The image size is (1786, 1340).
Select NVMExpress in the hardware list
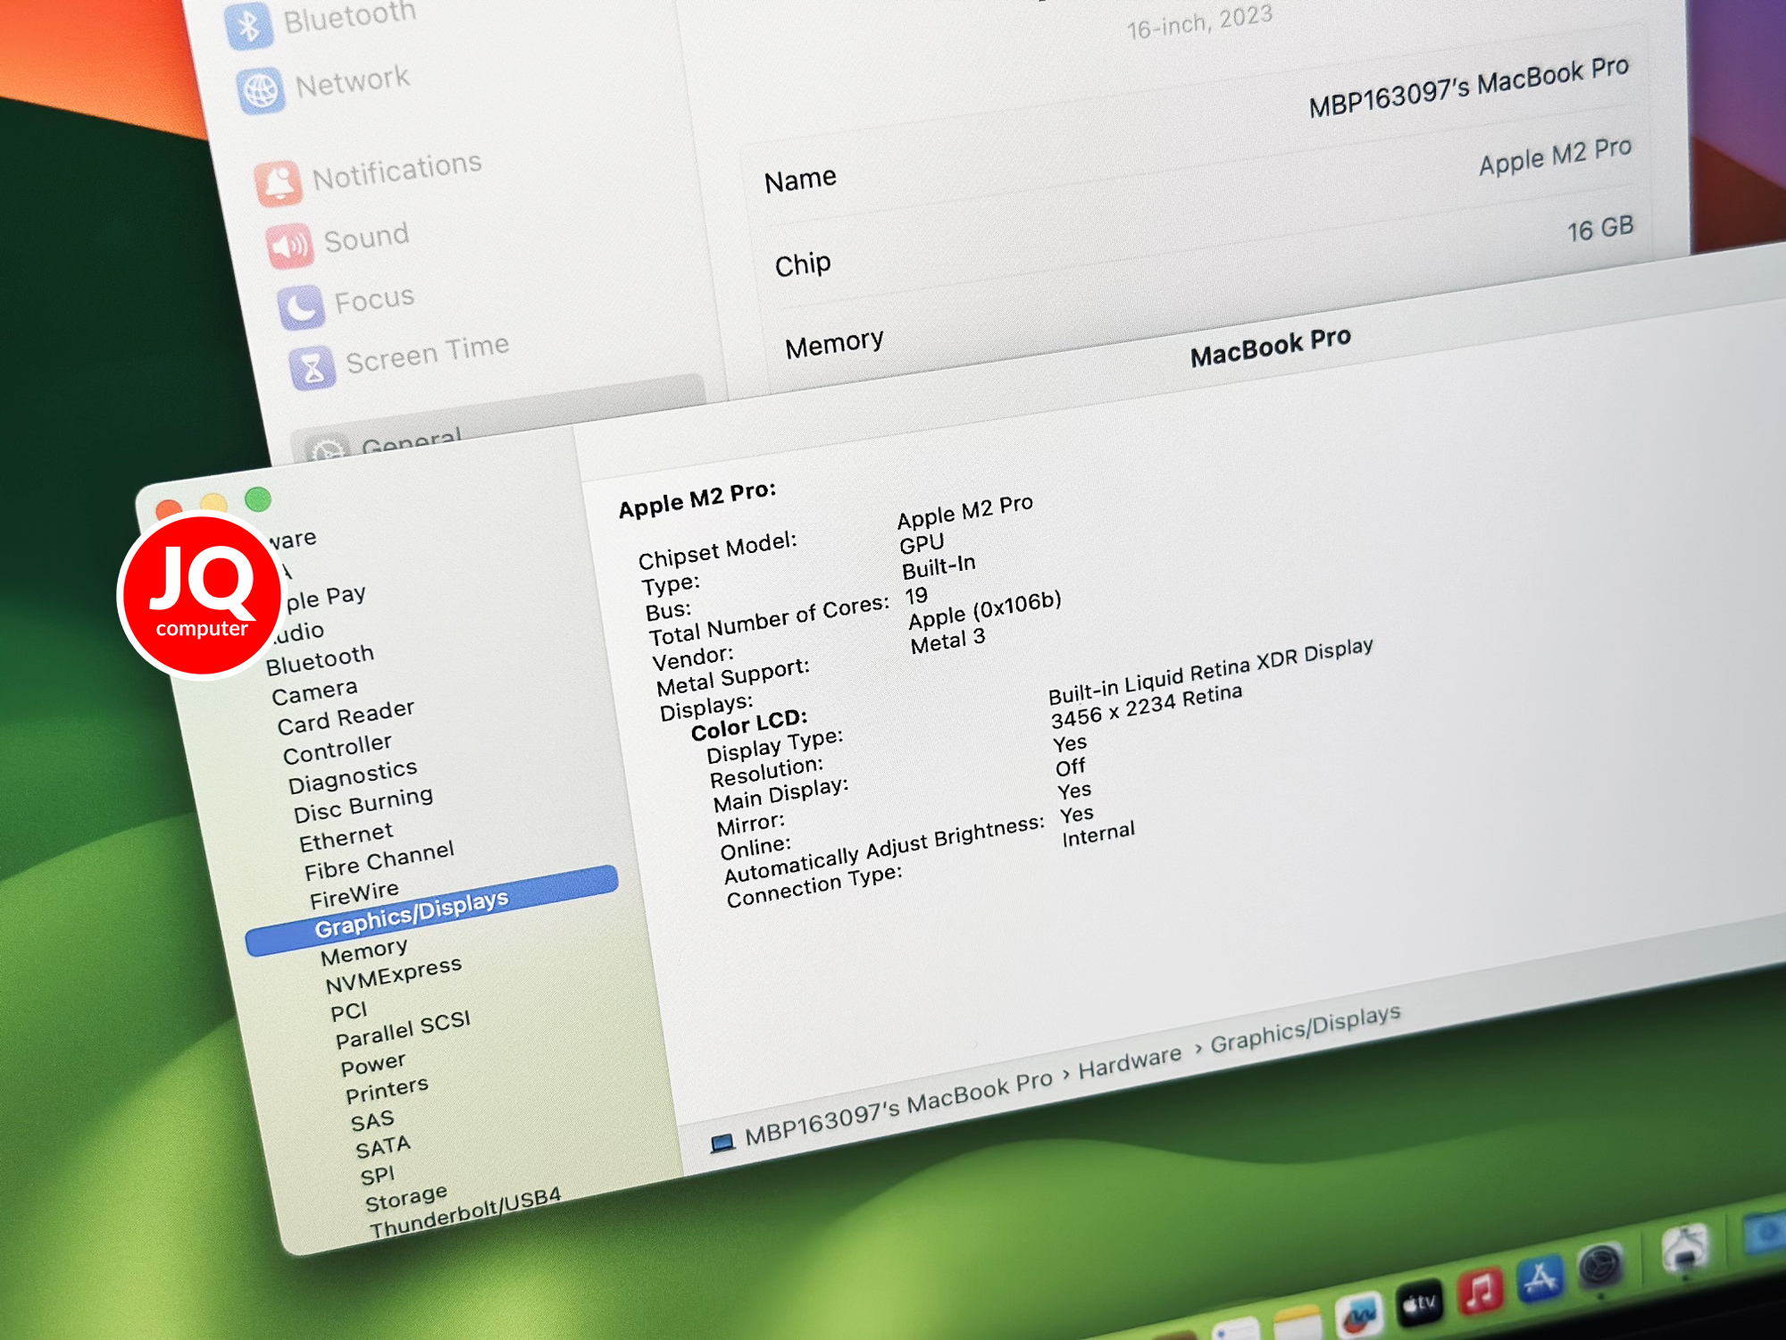pos(394,976)
